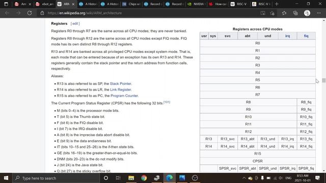
Task: Select the CPSR row in table
Action: point(257,161)
